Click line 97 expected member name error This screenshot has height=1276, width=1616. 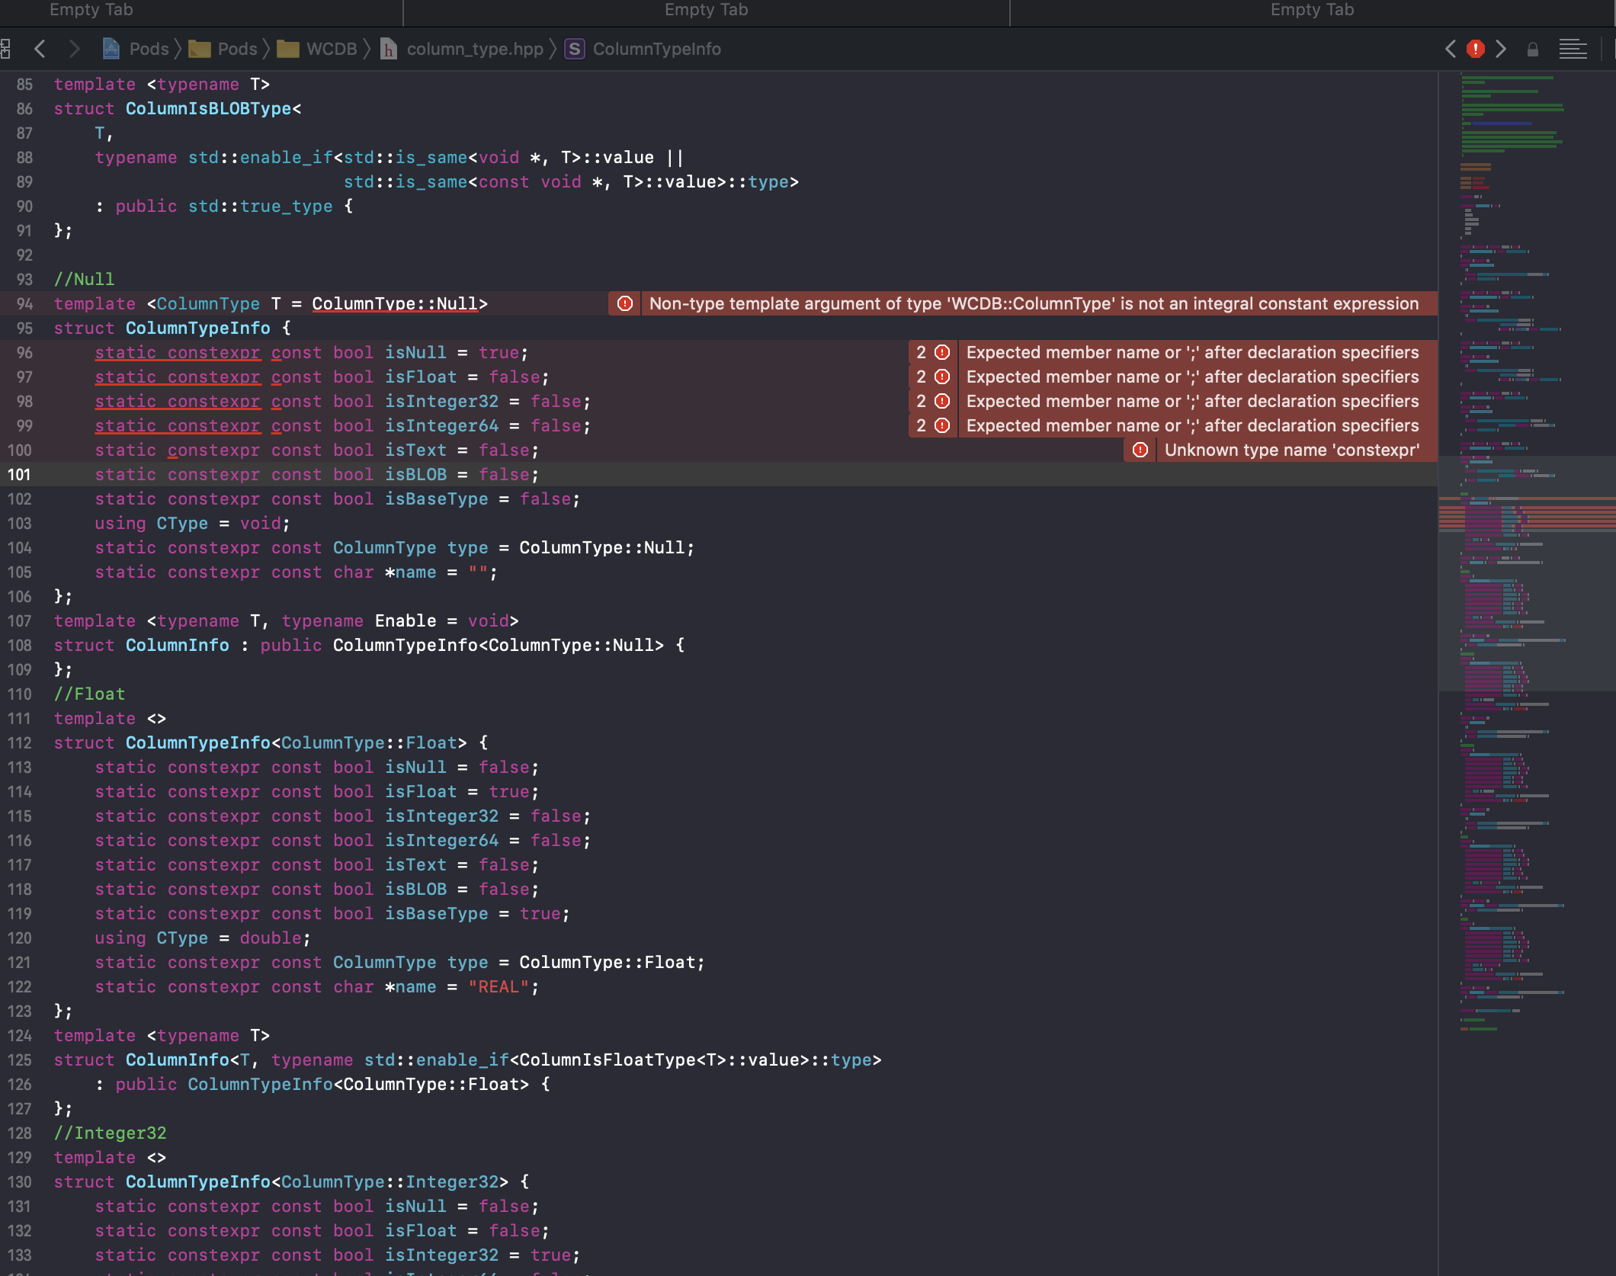tap(1192, 377)
